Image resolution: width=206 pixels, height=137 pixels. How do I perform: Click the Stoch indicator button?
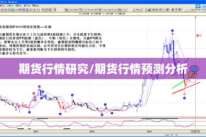tap(115, 10)
